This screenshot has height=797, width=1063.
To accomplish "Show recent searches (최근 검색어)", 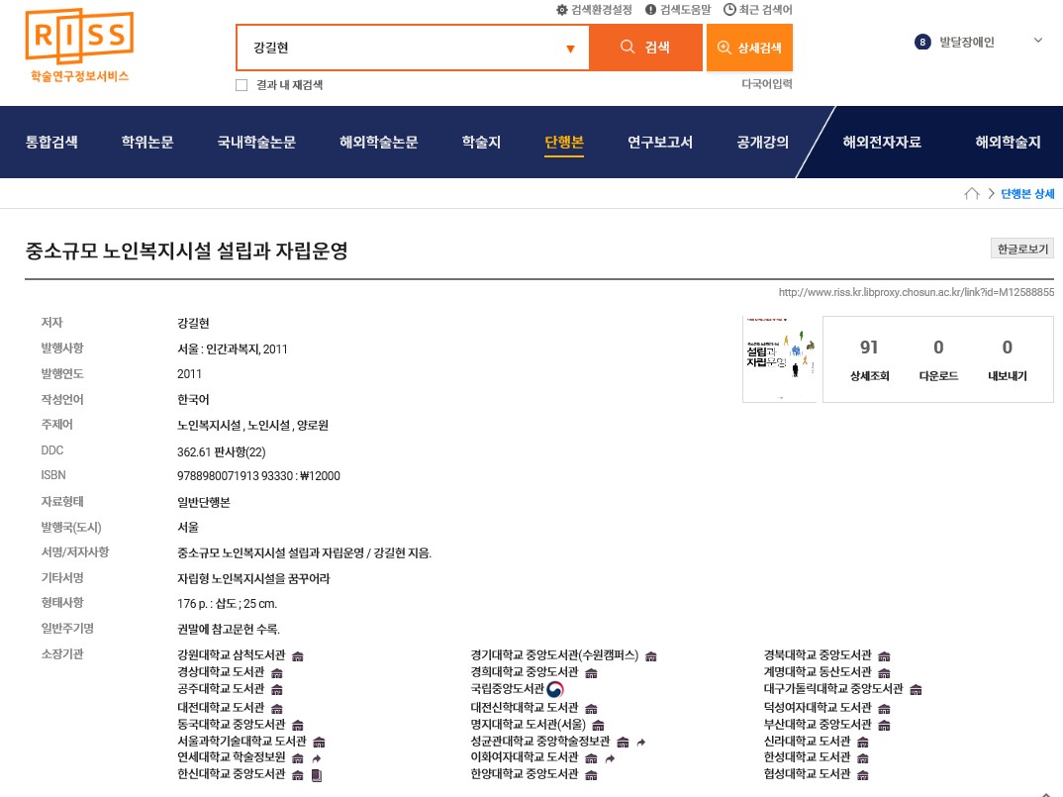I will (730, 10).
